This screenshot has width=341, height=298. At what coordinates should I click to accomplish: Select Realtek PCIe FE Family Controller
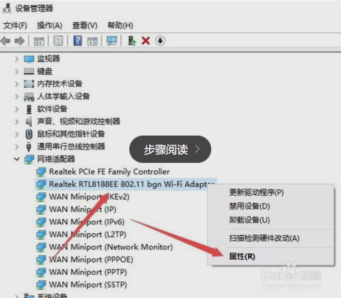click(x=109, y=172)
